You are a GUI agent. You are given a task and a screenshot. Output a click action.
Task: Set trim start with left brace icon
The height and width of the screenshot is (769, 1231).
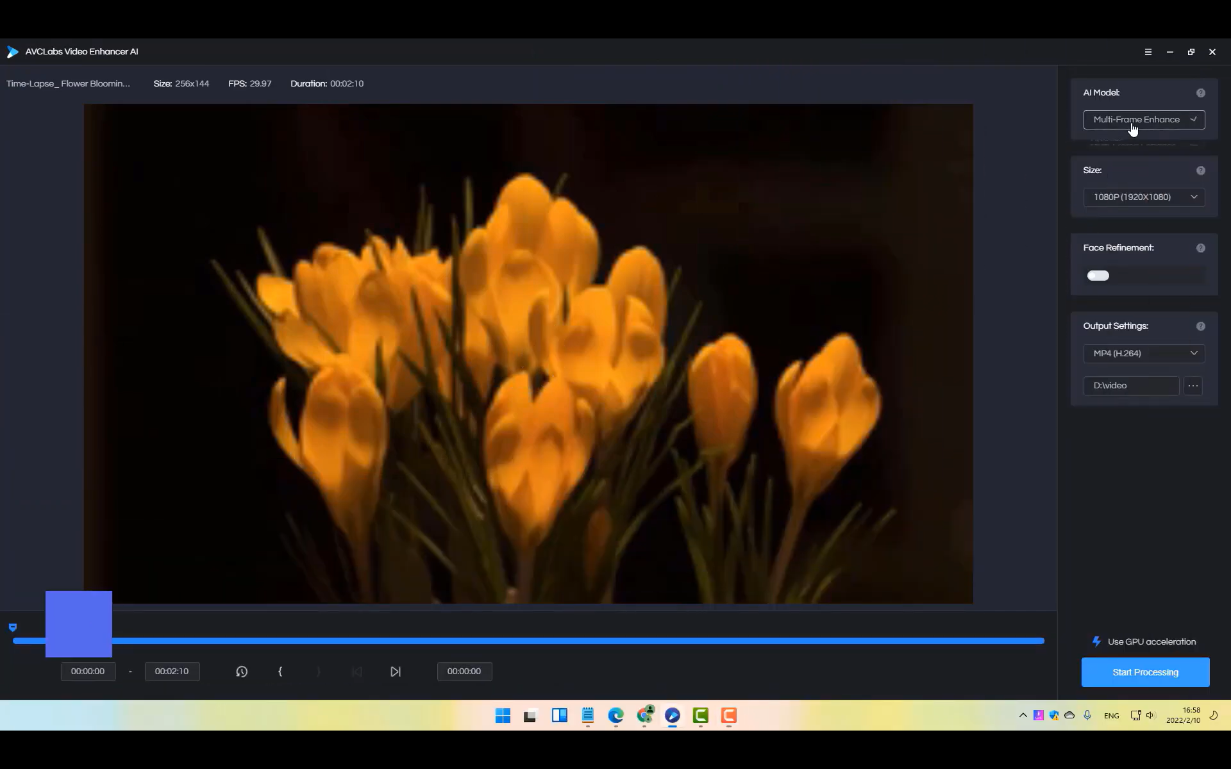point(280,672)
